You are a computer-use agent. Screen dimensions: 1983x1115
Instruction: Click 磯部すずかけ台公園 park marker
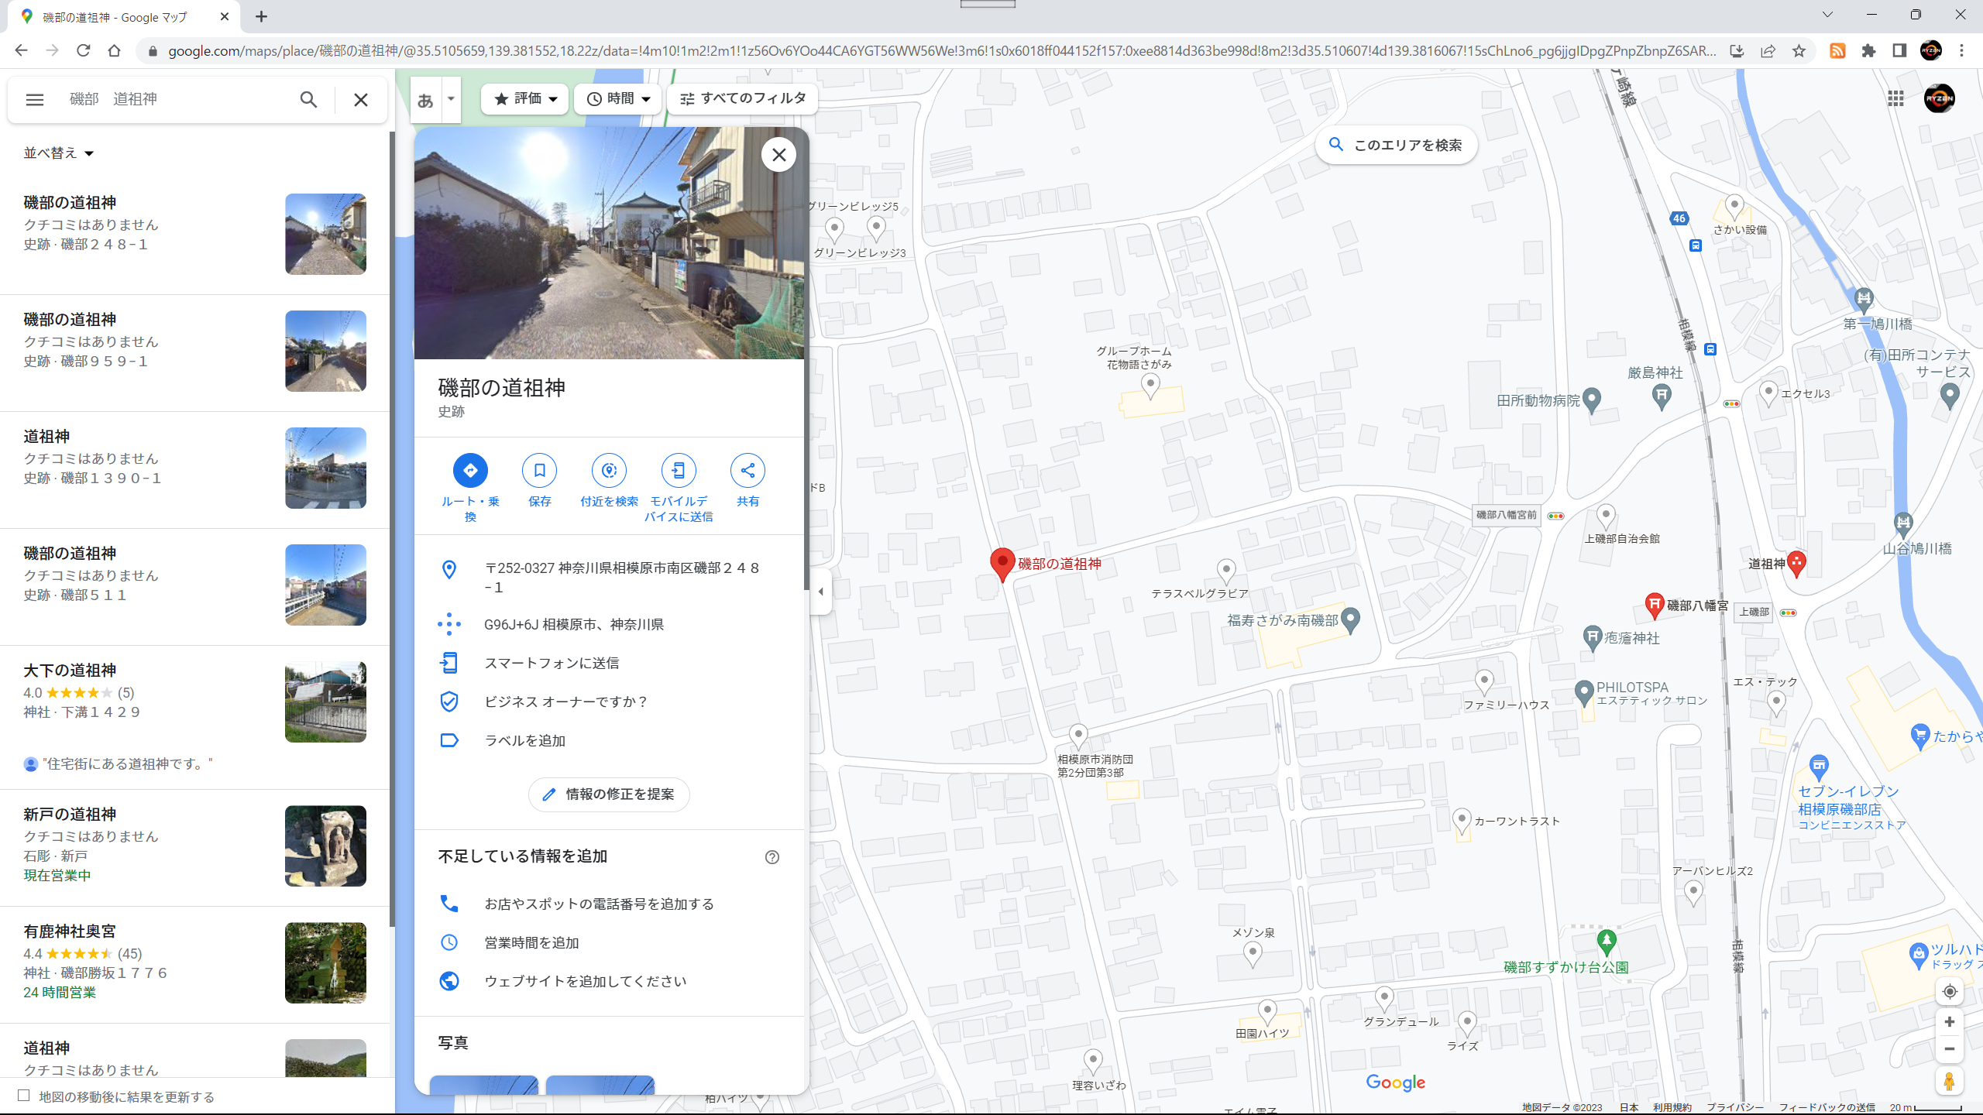coord(1607,942)
